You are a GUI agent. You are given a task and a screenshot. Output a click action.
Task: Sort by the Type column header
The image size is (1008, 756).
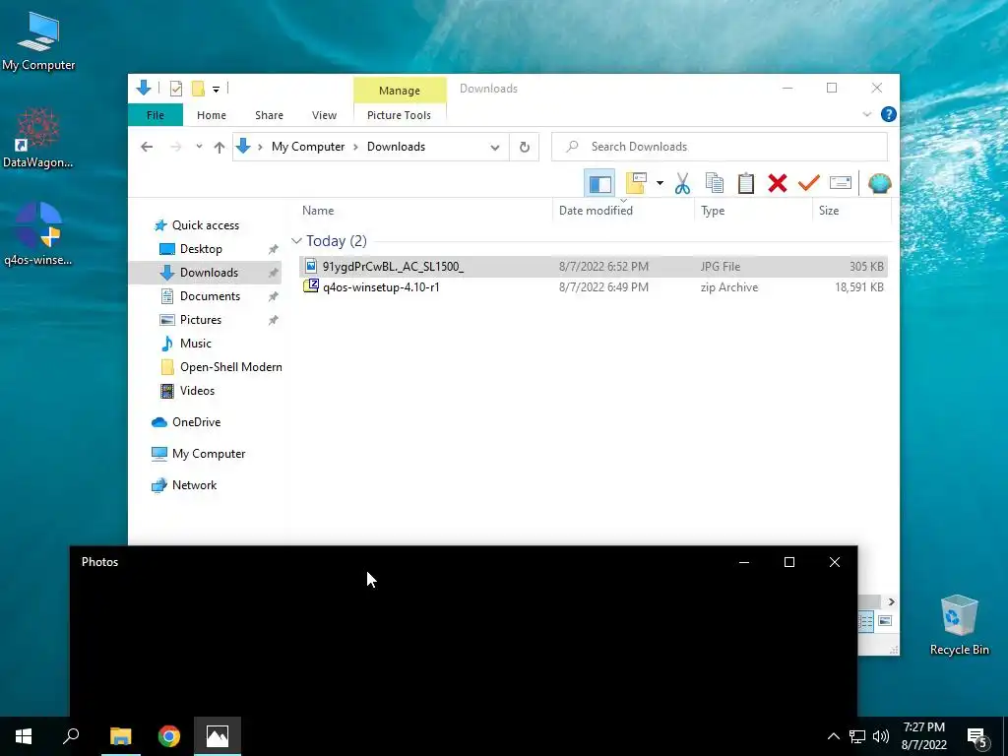pos(754,211)
